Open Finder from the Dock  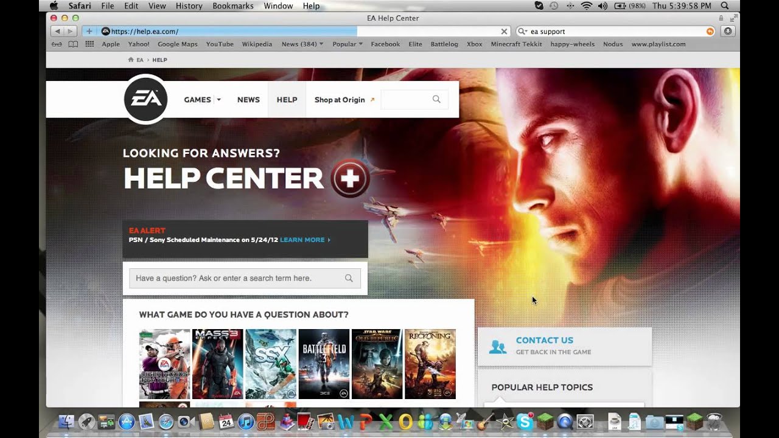pyautogui.click(x=66, y=422)
